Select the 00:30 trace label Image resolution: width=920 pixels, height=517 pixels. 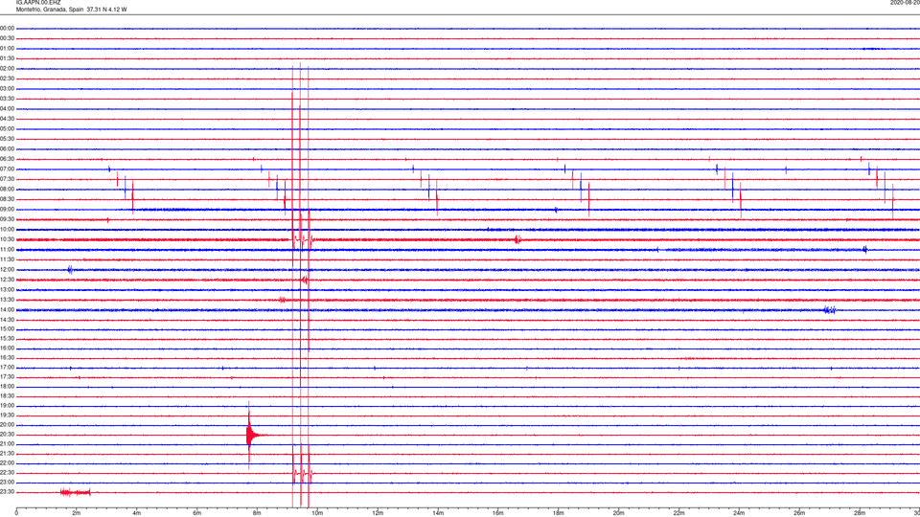pos(7,38)
